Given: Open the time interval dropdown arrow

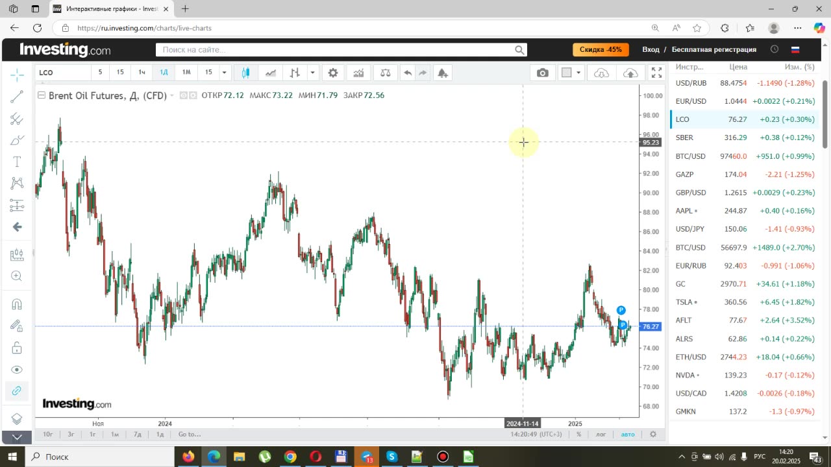Looking at the screenshot, I should click(x=224, y=72).
